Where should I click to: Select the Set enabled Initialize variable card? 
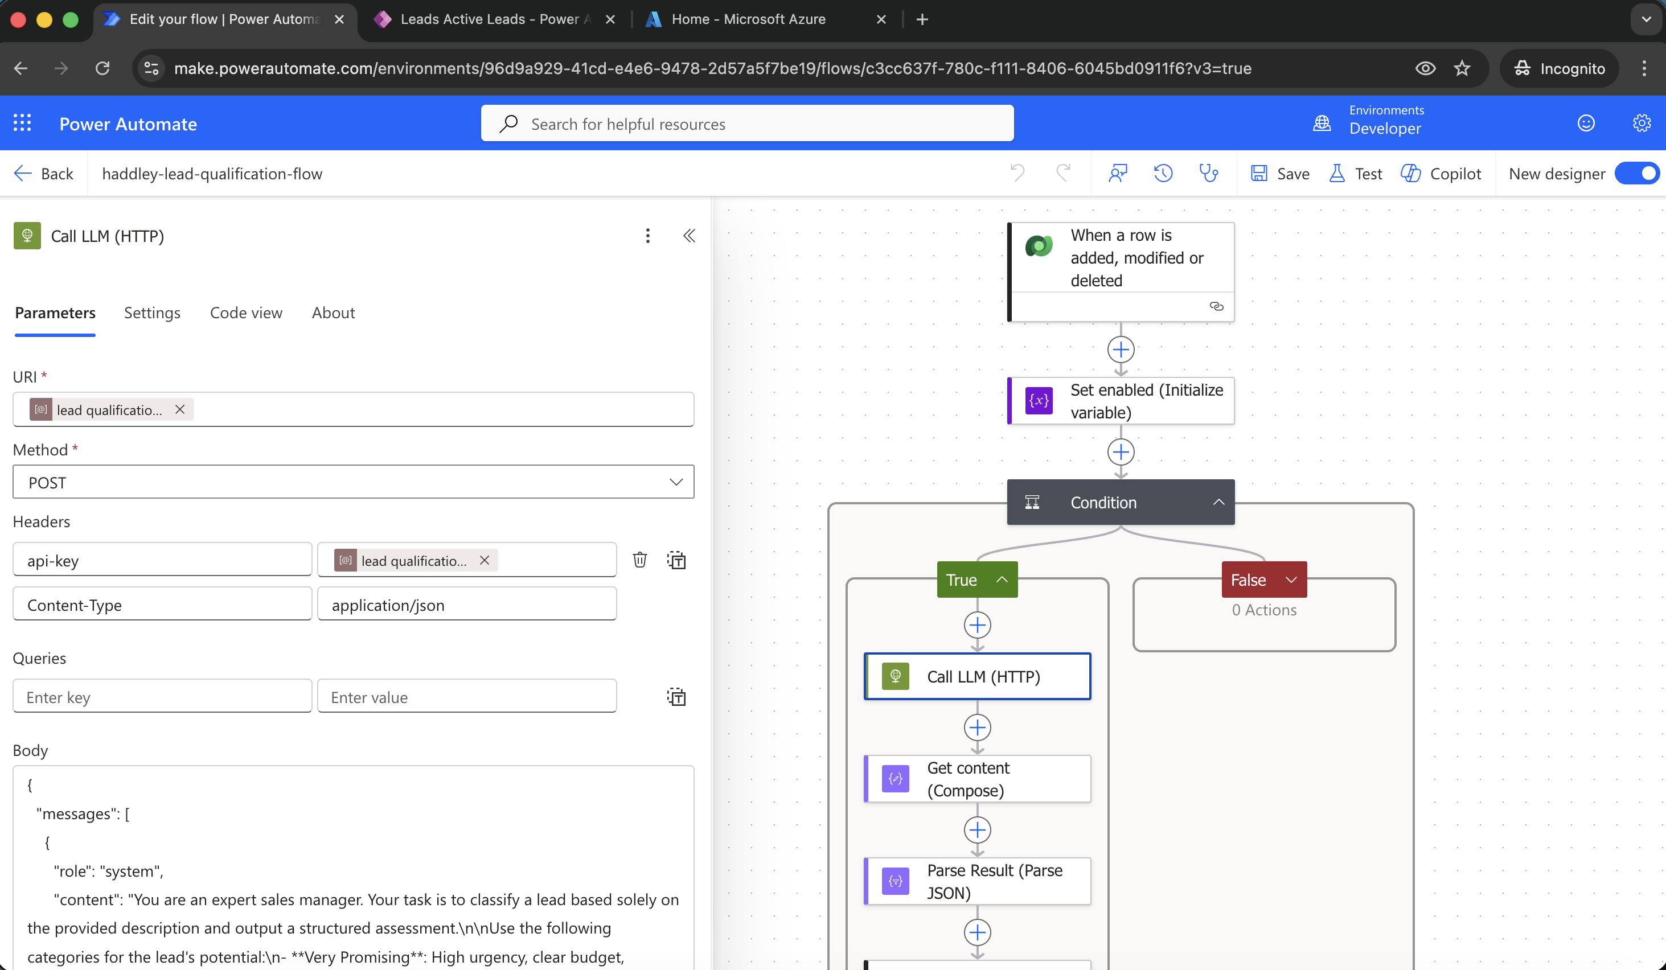click(x=1121, y=401)
